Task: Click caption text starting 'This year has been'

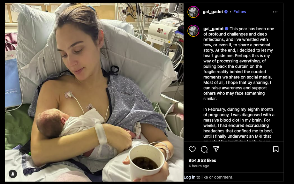Action: point(238,64)
